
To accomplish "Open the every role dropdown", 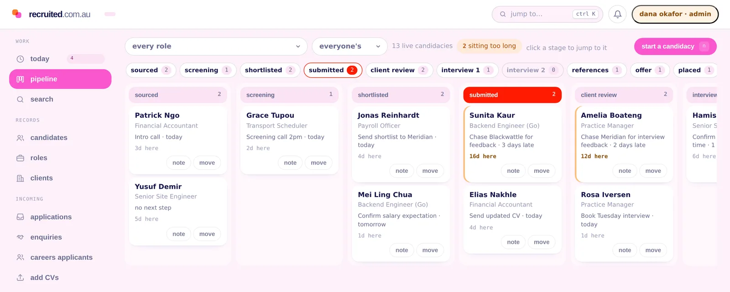I will tap(216, 46).
